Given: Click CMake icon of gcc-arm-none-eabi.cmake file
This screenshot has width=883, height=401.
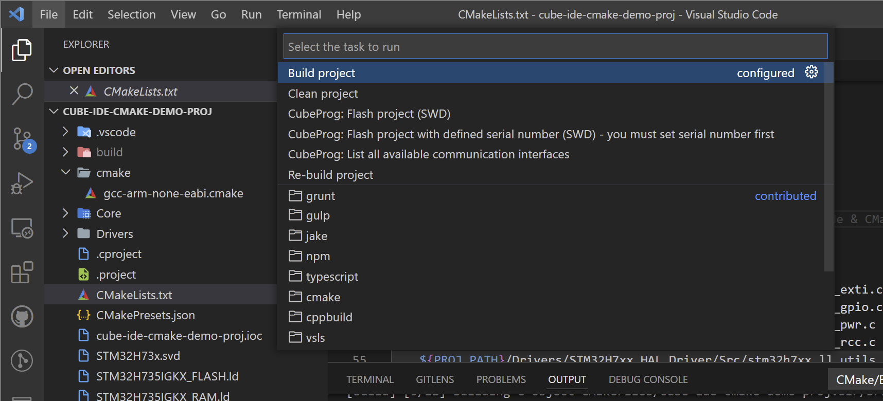Looking at the screenshot, I should pos(91,193).
